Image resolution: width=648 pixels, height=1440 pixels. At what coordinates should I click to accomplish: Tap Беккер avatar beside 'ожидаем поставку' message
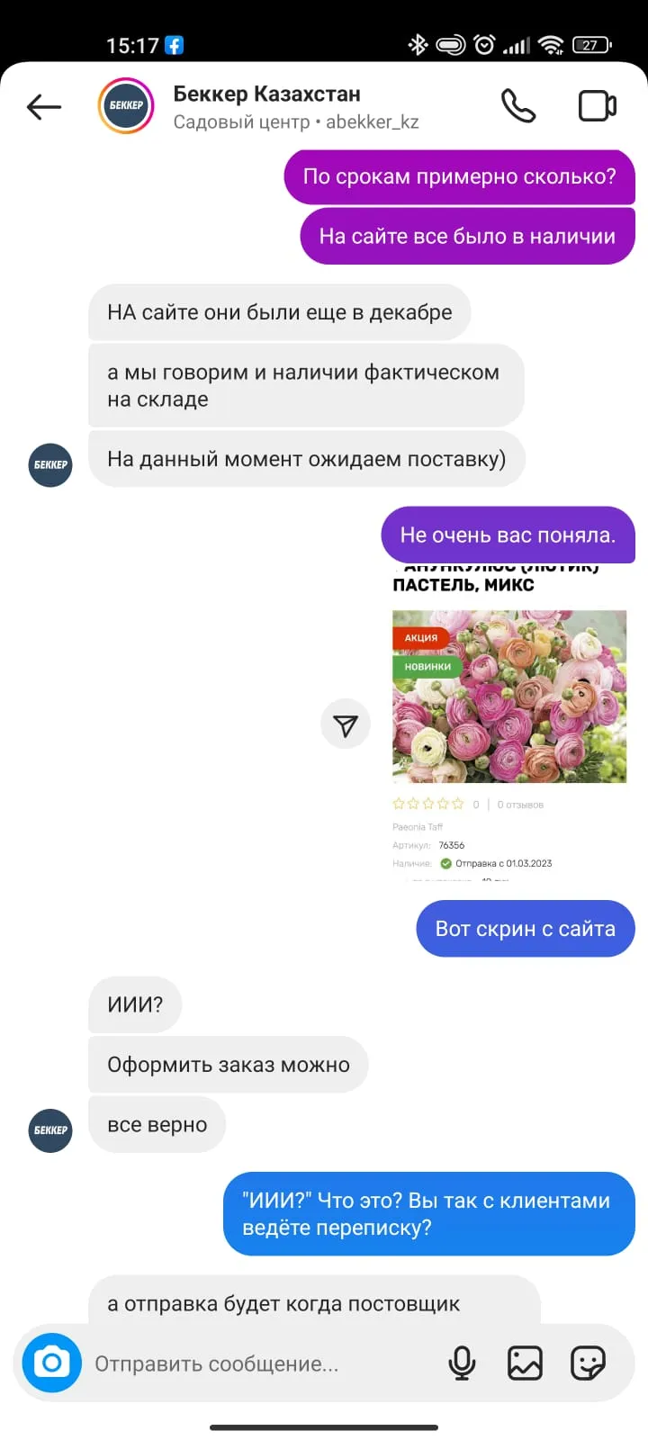click(x=50, y=465)
